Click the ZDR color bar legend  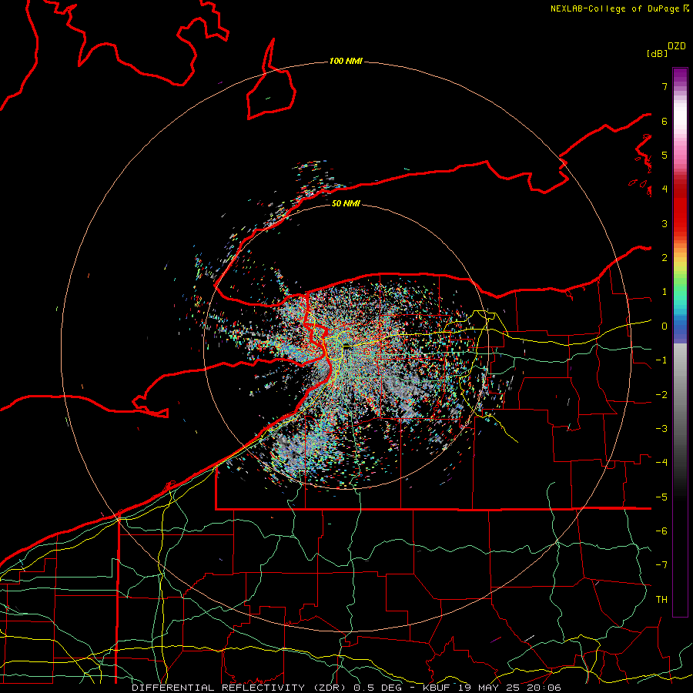(x=680, y=342)
